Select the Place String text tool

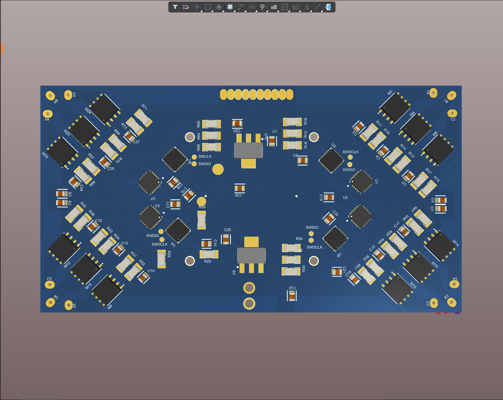click(x=307, y=7)
